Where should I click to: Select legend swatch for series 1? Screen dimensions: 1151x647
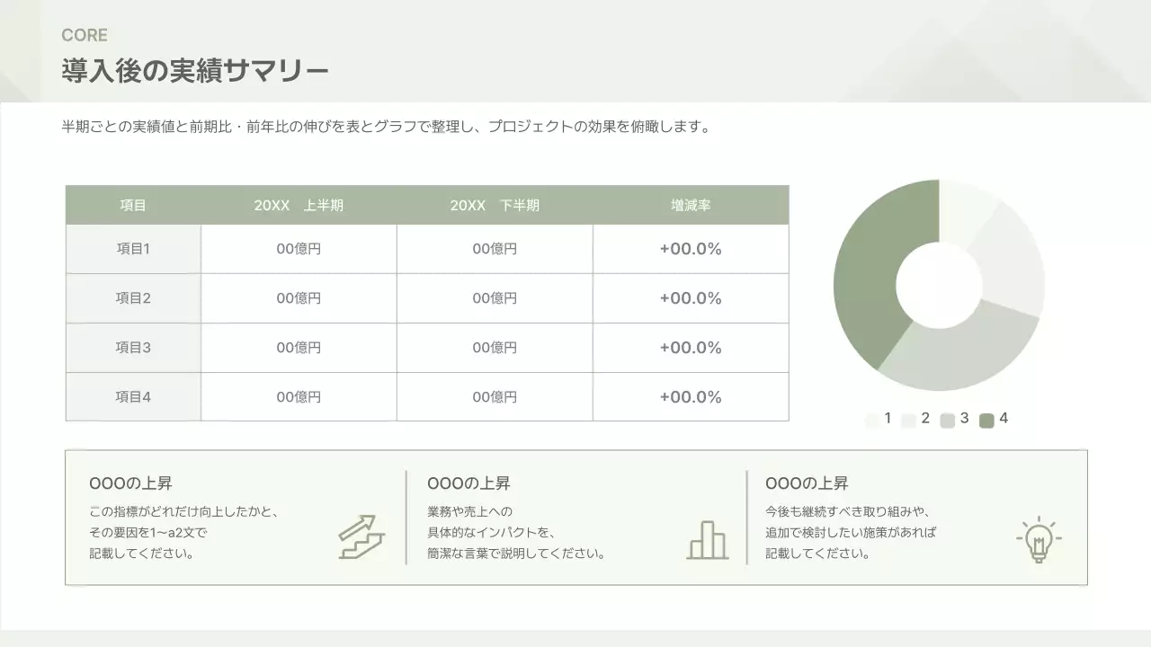(x=872, y=420)
